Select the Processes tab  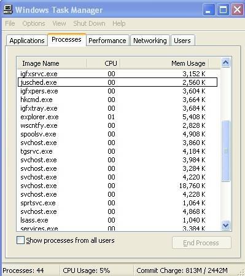tap(66, 39)
